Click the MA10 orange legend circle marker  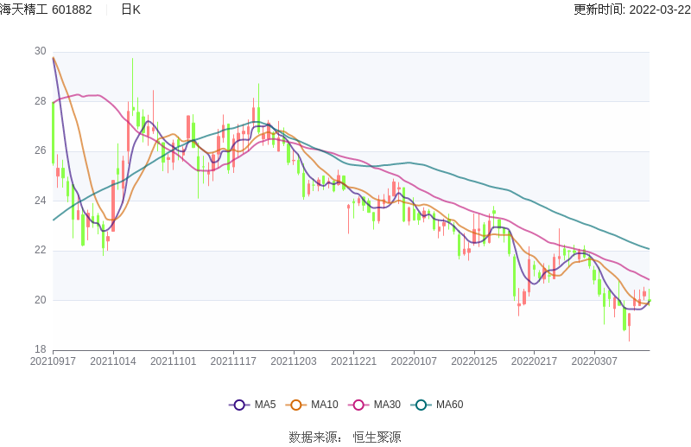point(296,405)
